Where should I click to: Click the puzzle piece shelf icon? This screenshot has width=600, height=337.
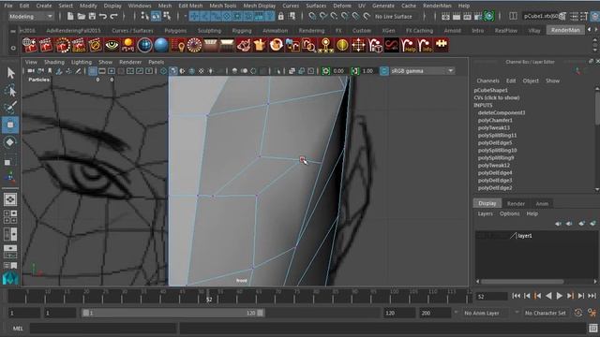[x=442, y=44]
